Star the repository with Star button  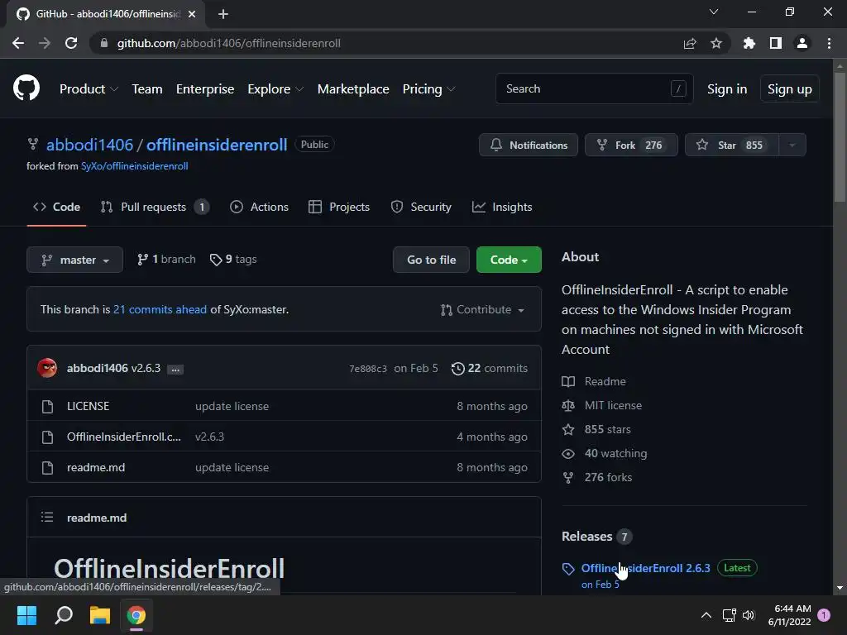coord(732,145)
